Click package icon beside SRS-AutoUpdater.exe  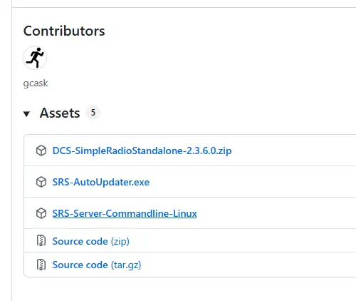coord(41,182)
